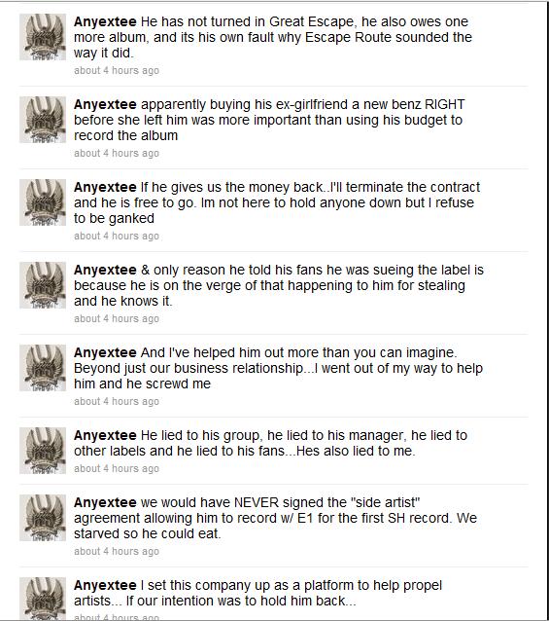Click avatar beside the 'side artist' tweet

(x=43, y=518)
